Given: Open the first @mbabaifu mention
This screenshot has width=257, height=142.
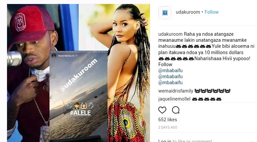Looking at the screenshot, I should (x=170, y=70).
